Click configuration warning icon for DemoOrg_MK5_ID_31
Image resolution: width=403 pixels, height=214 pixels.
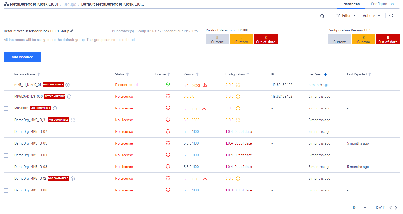[238, 120]
